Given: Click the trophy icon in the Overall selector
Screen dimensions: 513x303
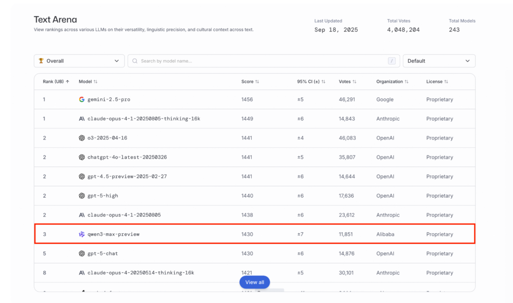Looking at the screenshot, I should click(x=41, y=61).
